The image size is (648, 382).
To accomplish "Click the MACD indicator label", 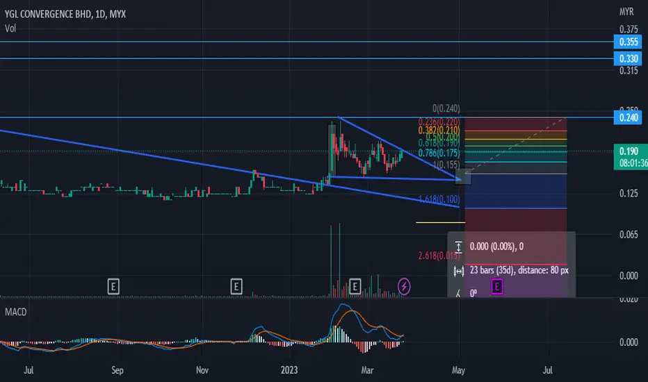I will 16,312.
